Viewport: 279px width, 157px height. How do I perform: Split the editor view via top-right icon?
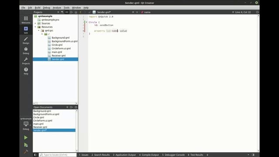(257, 12)
